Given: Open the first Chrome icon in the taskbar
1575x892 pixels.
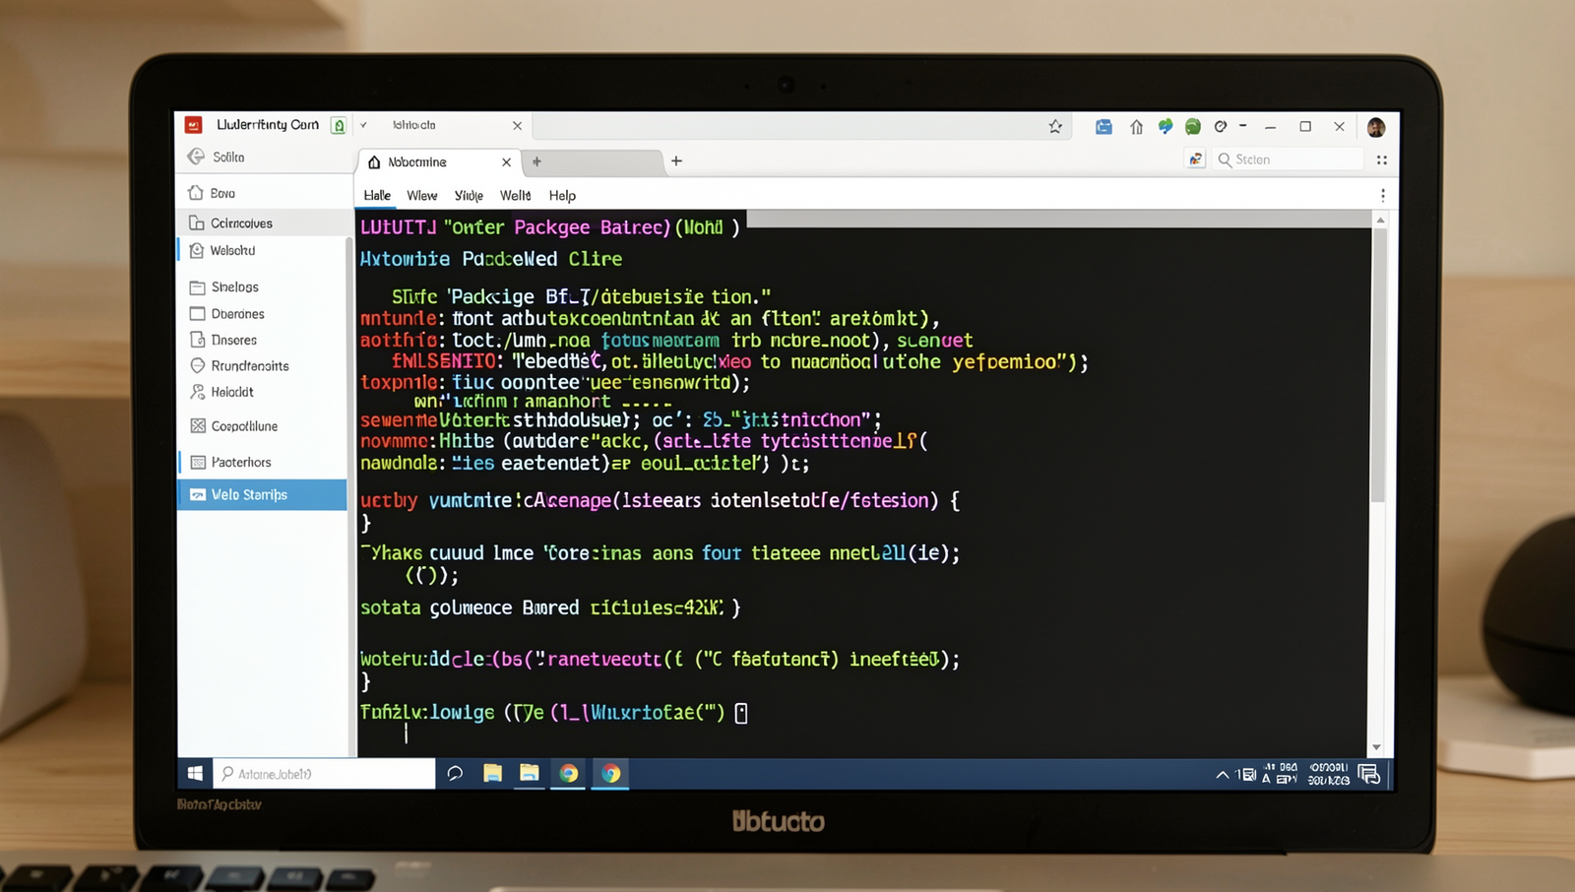Looking at the screenshot, I should (569, 773).
